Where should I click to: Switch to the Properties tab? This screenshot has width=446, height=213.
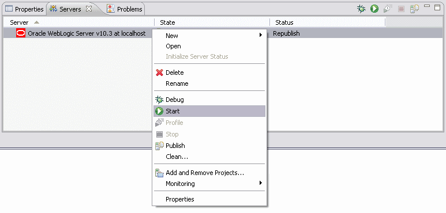click(25, 9)
